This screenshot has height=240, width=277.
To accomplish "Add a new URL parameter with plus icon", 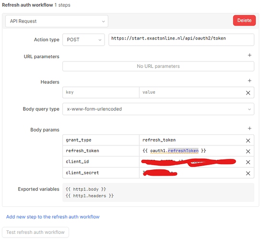I will [x=250, y=55].
